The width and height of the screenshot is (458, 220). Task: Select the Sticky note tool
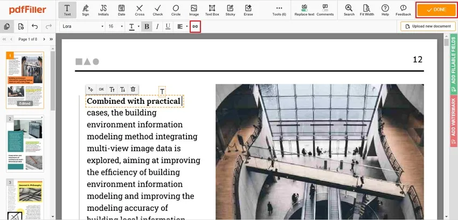coord(230,10)
